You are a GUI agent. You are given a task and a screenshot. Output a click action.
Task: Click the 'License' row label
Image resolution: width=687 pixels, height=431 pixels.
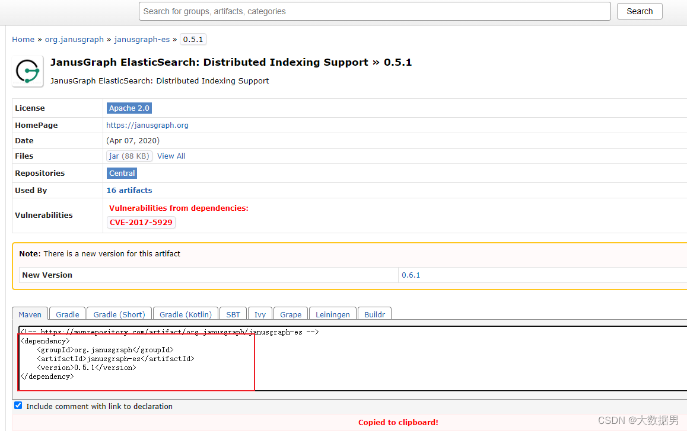pos(30,108)
